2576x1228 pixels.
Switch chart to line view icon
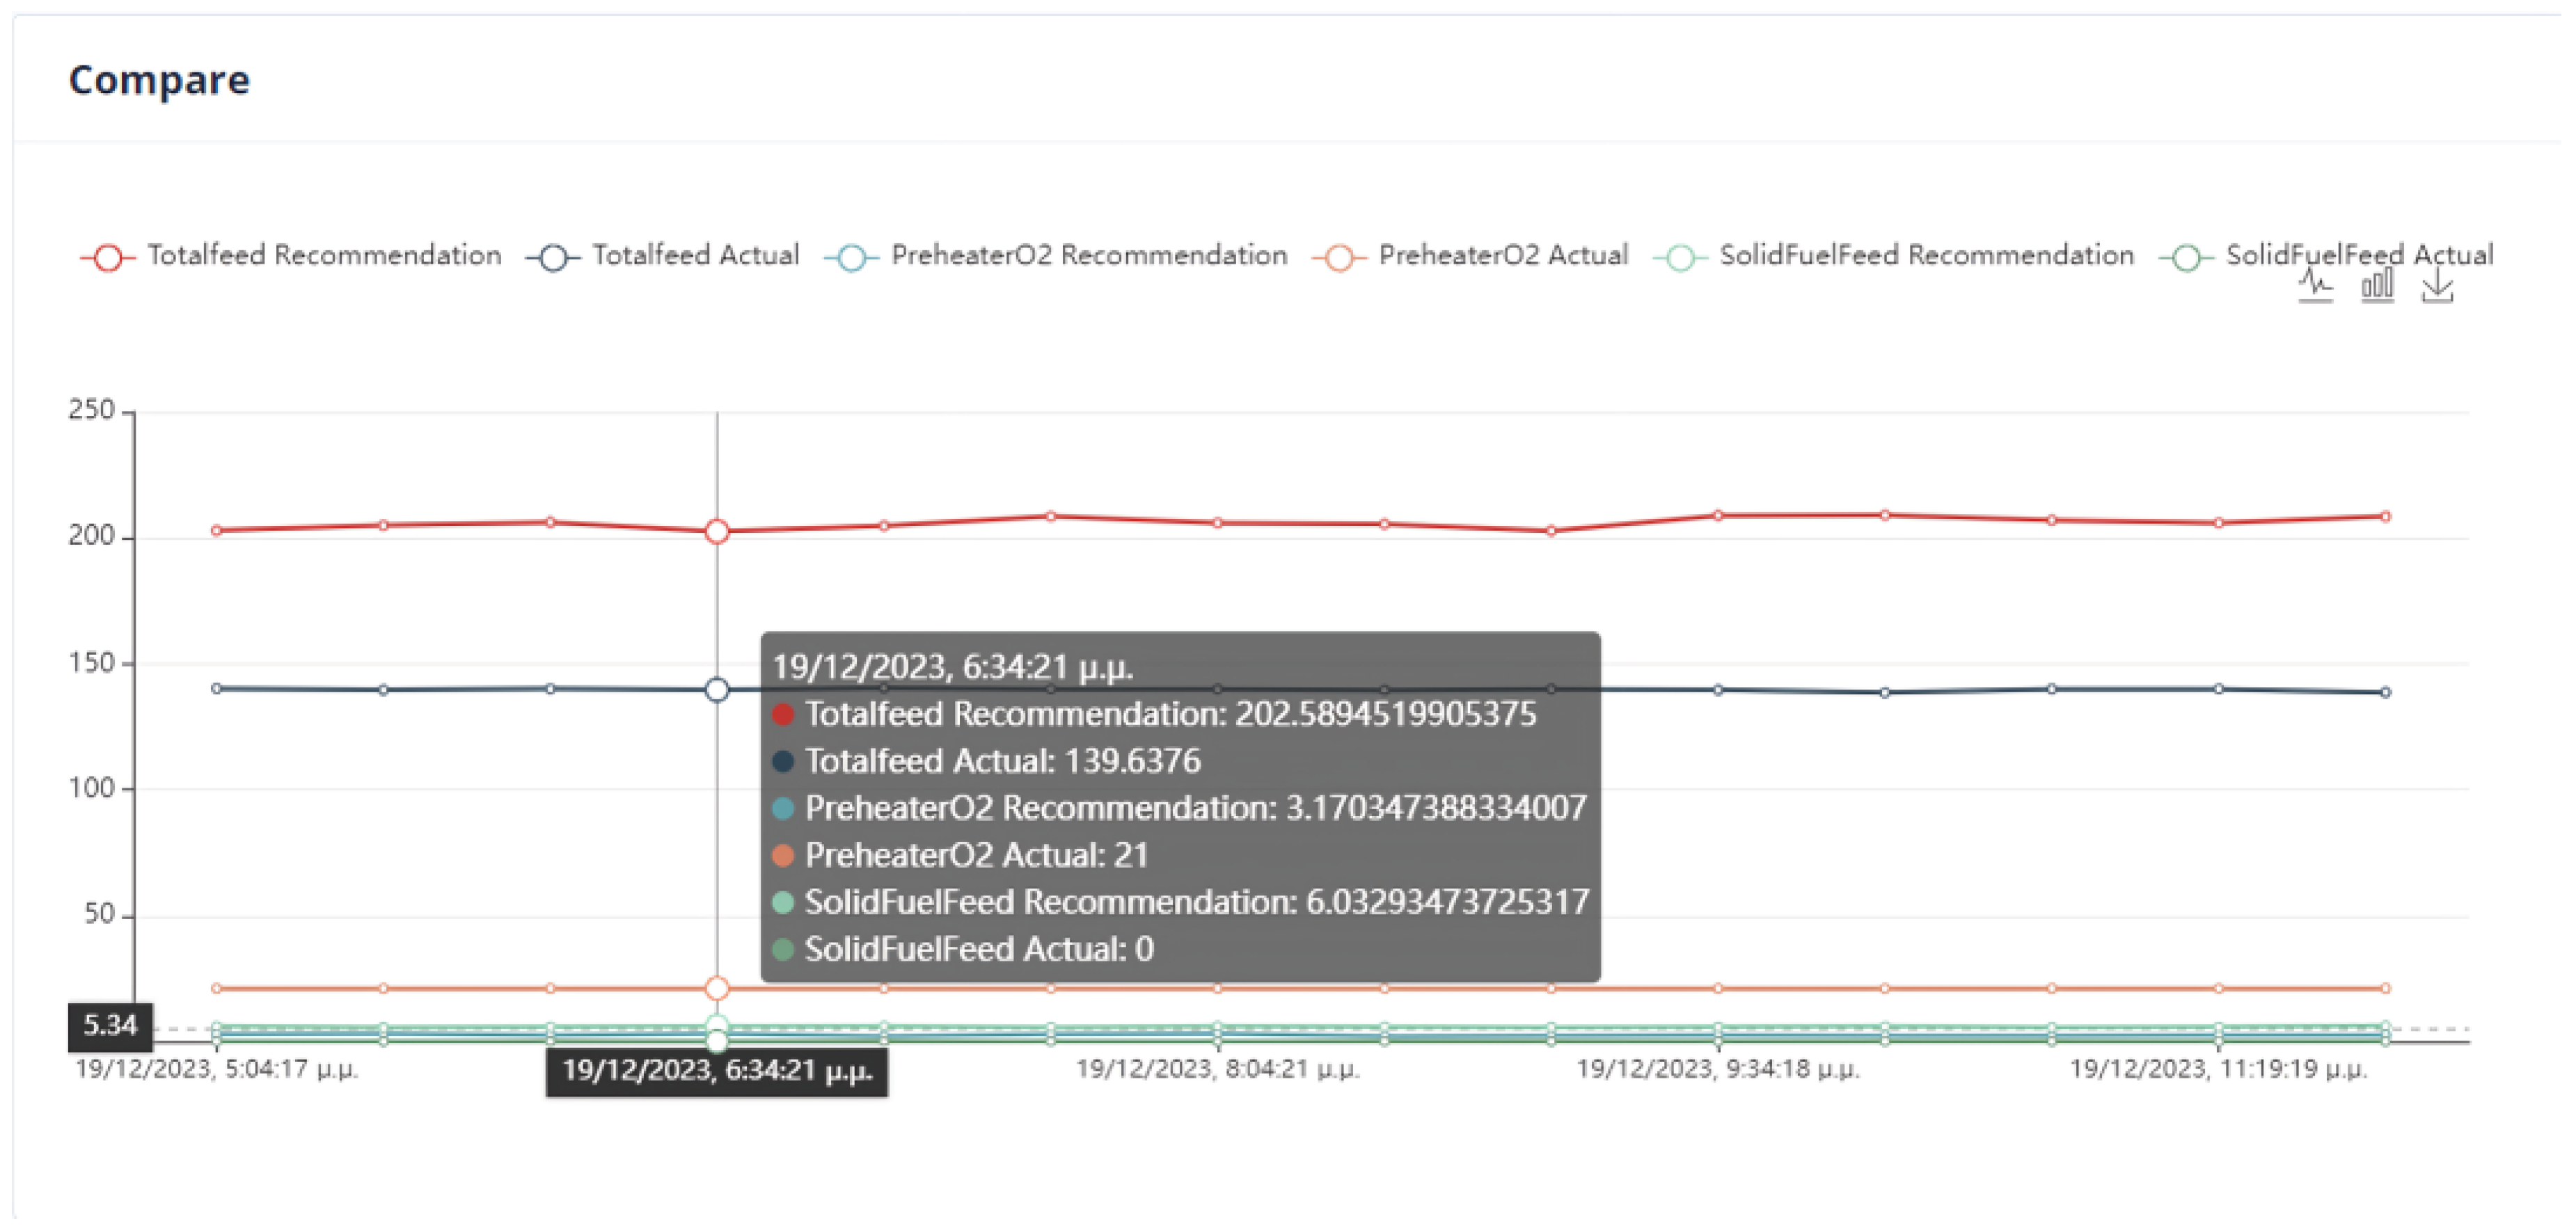pyautogui.click(x=2315, y=286)
